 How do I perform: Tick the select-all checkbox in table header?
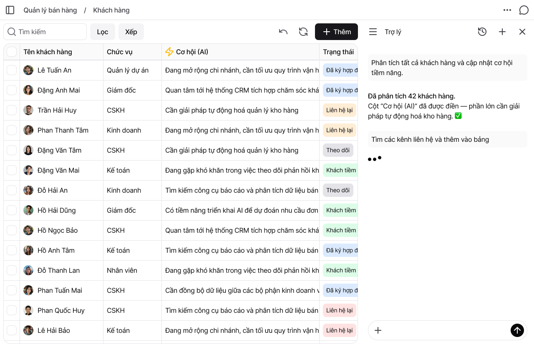12,52
